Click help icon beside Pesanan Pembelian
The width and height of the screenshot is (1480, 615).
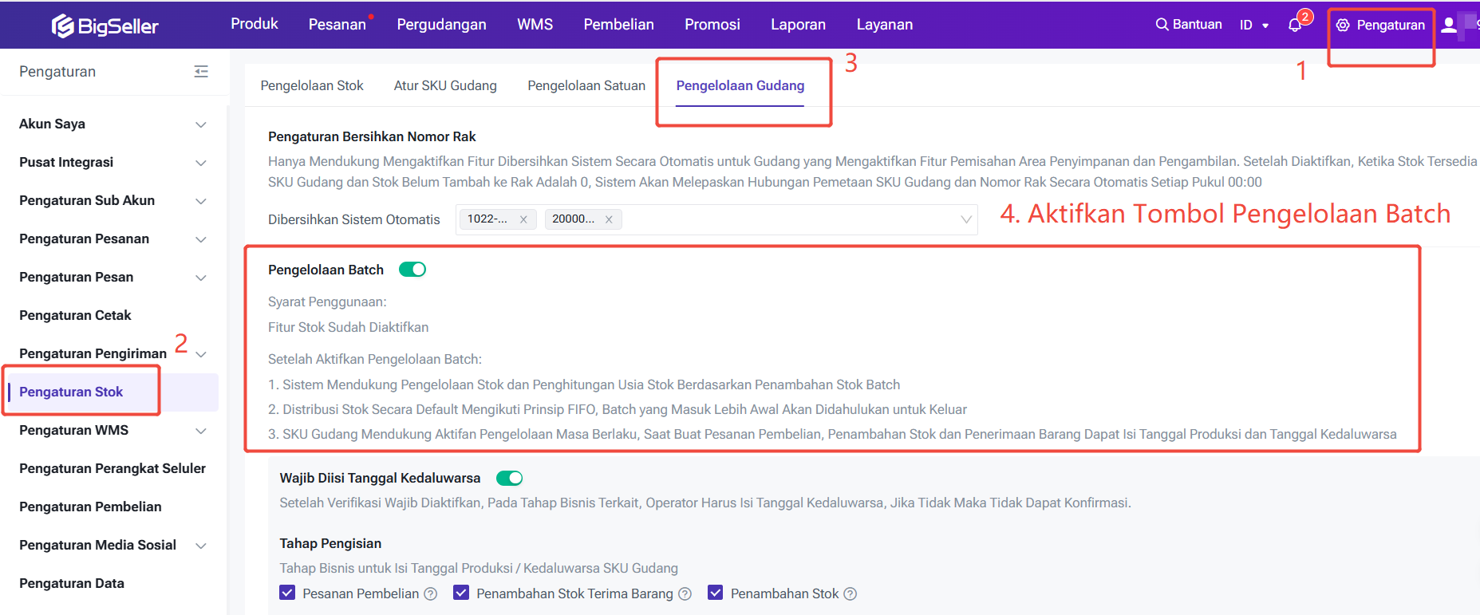click(x=431, y=594)
